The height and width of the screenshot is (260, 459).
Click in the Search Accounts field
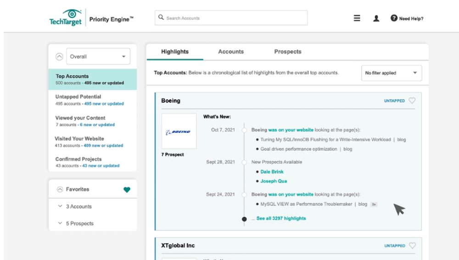pyautogui.click(x=231, y=18)
